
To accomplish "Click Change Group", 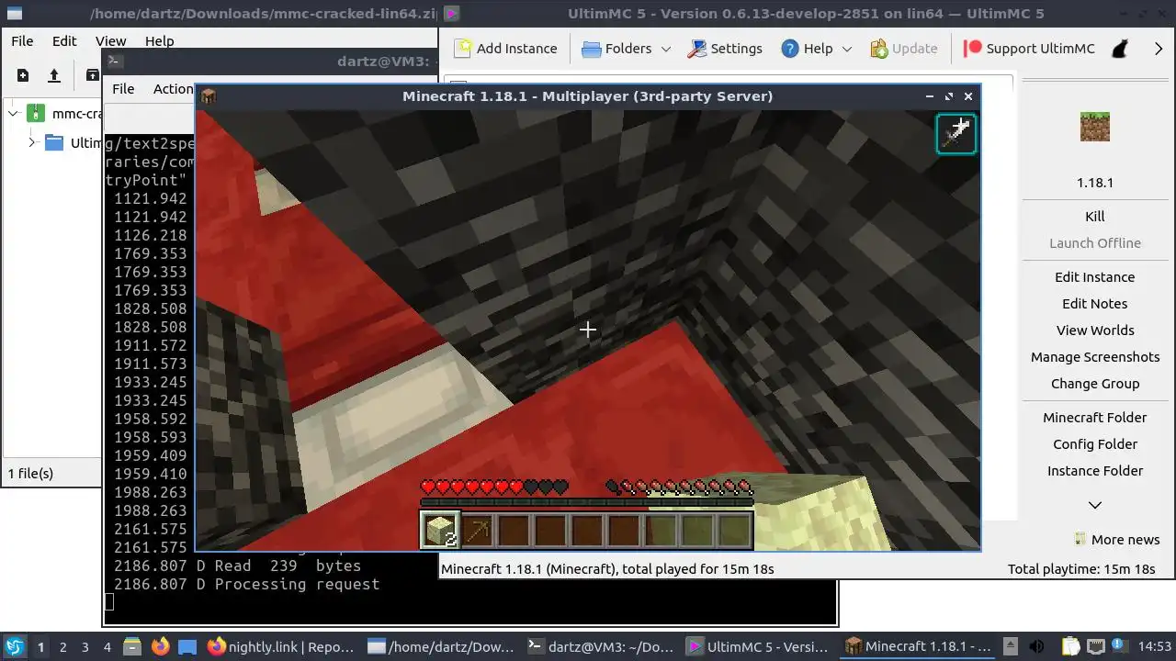I will tap(1095, 384).
